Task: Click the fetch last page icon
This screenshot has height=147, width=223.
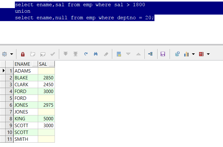Action: [x=75, y=54]
